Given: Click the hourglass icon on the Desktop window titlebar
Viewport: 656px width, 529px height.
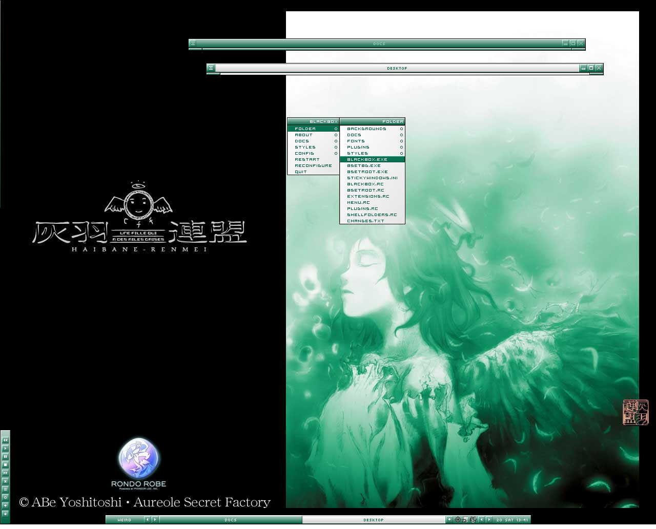Looking at the screenshot, I should point(211,68).
